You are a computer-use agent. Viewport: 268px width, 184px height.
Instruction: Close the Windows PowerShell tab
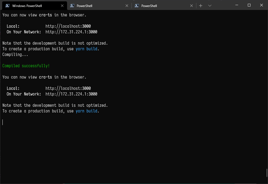62,5
